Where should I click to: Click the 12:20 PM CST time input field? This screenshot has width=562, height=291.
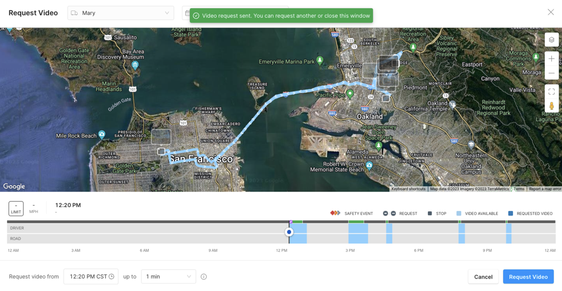pos(87,277)
